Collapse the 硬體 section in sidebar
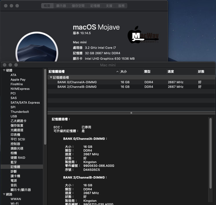 [x=4, y=70]
